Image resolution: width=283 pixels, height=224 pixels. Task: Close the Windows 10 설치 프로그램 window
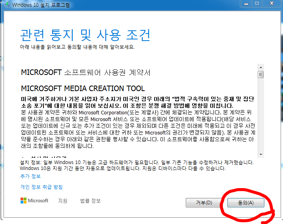(x=272, y=4)
